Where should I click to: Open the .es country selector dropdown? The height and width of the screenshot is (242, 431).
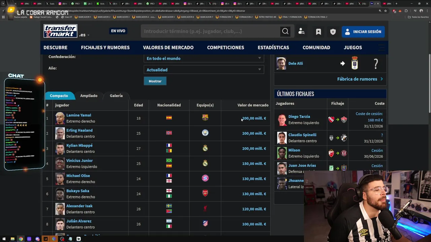click(x=84, y=35)
